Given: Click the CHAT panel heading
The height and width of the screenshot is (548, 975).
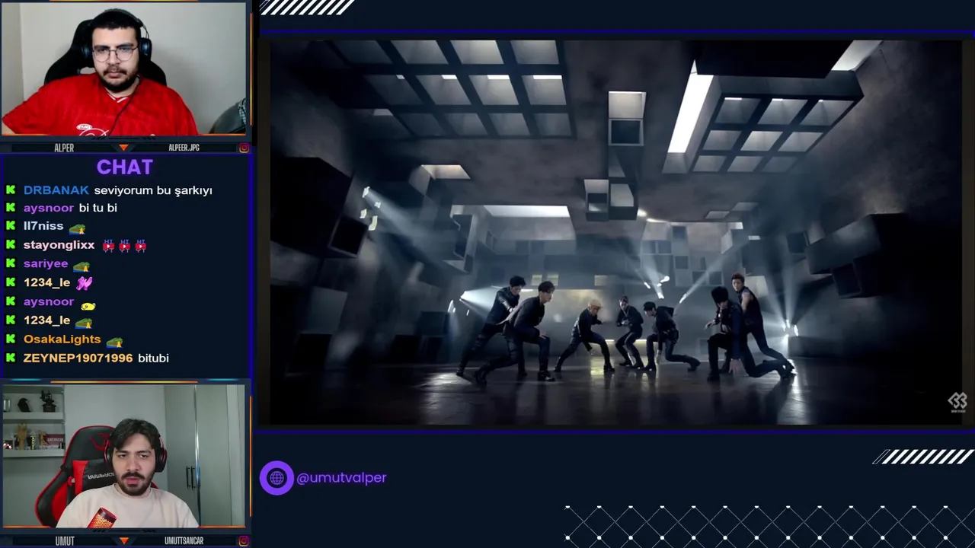Looking at the screenshot, I should 125,167.
